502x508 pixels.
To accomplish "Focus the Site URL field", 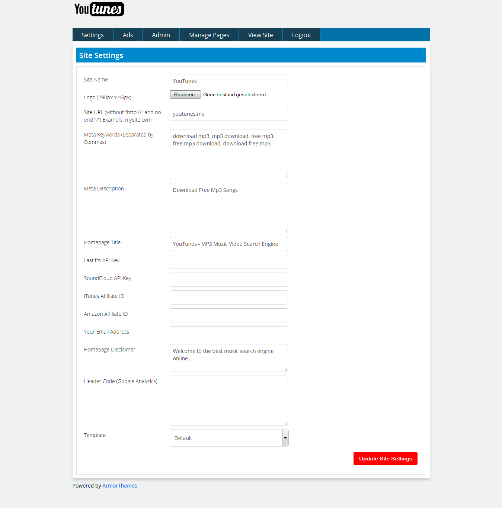I will (x=229, y=114).
